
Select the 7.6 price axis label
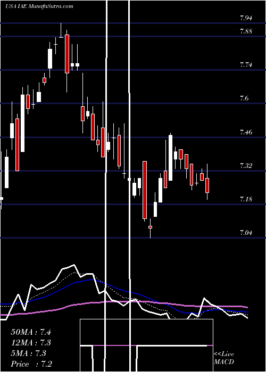point(245,98)
